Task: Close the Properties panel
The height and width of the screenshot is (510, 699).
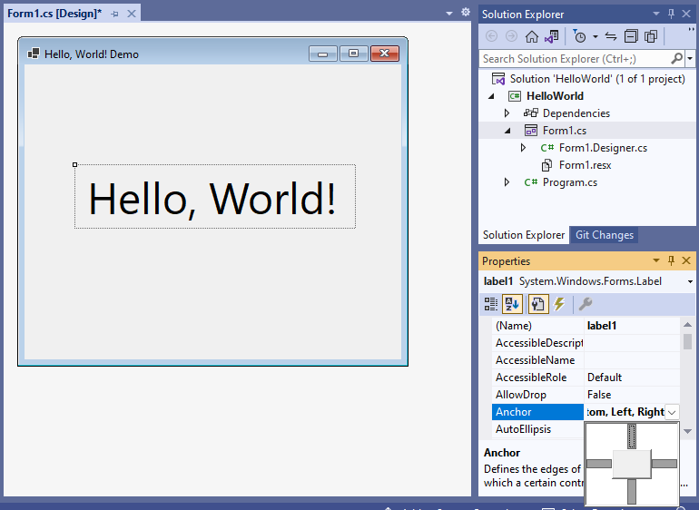Action: [x=686, y=260]
